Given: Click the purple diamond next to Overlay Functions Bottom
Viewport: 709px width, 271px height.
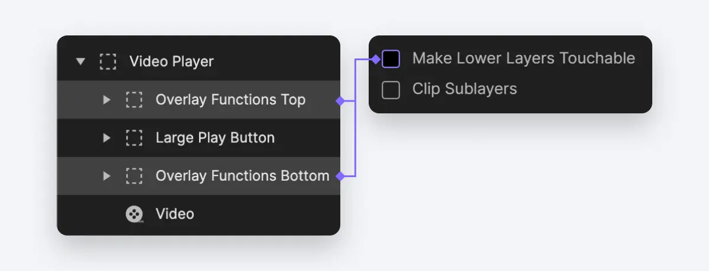Looking at the screenshot, I should (340, 176).
